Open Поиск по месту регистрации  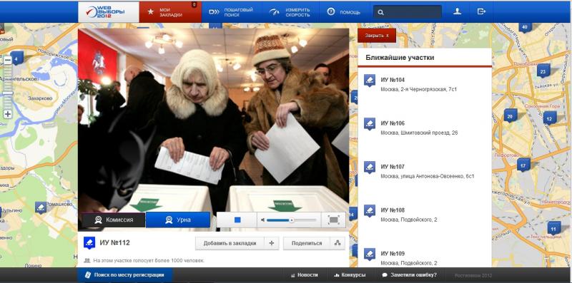[x=124, y=275]
